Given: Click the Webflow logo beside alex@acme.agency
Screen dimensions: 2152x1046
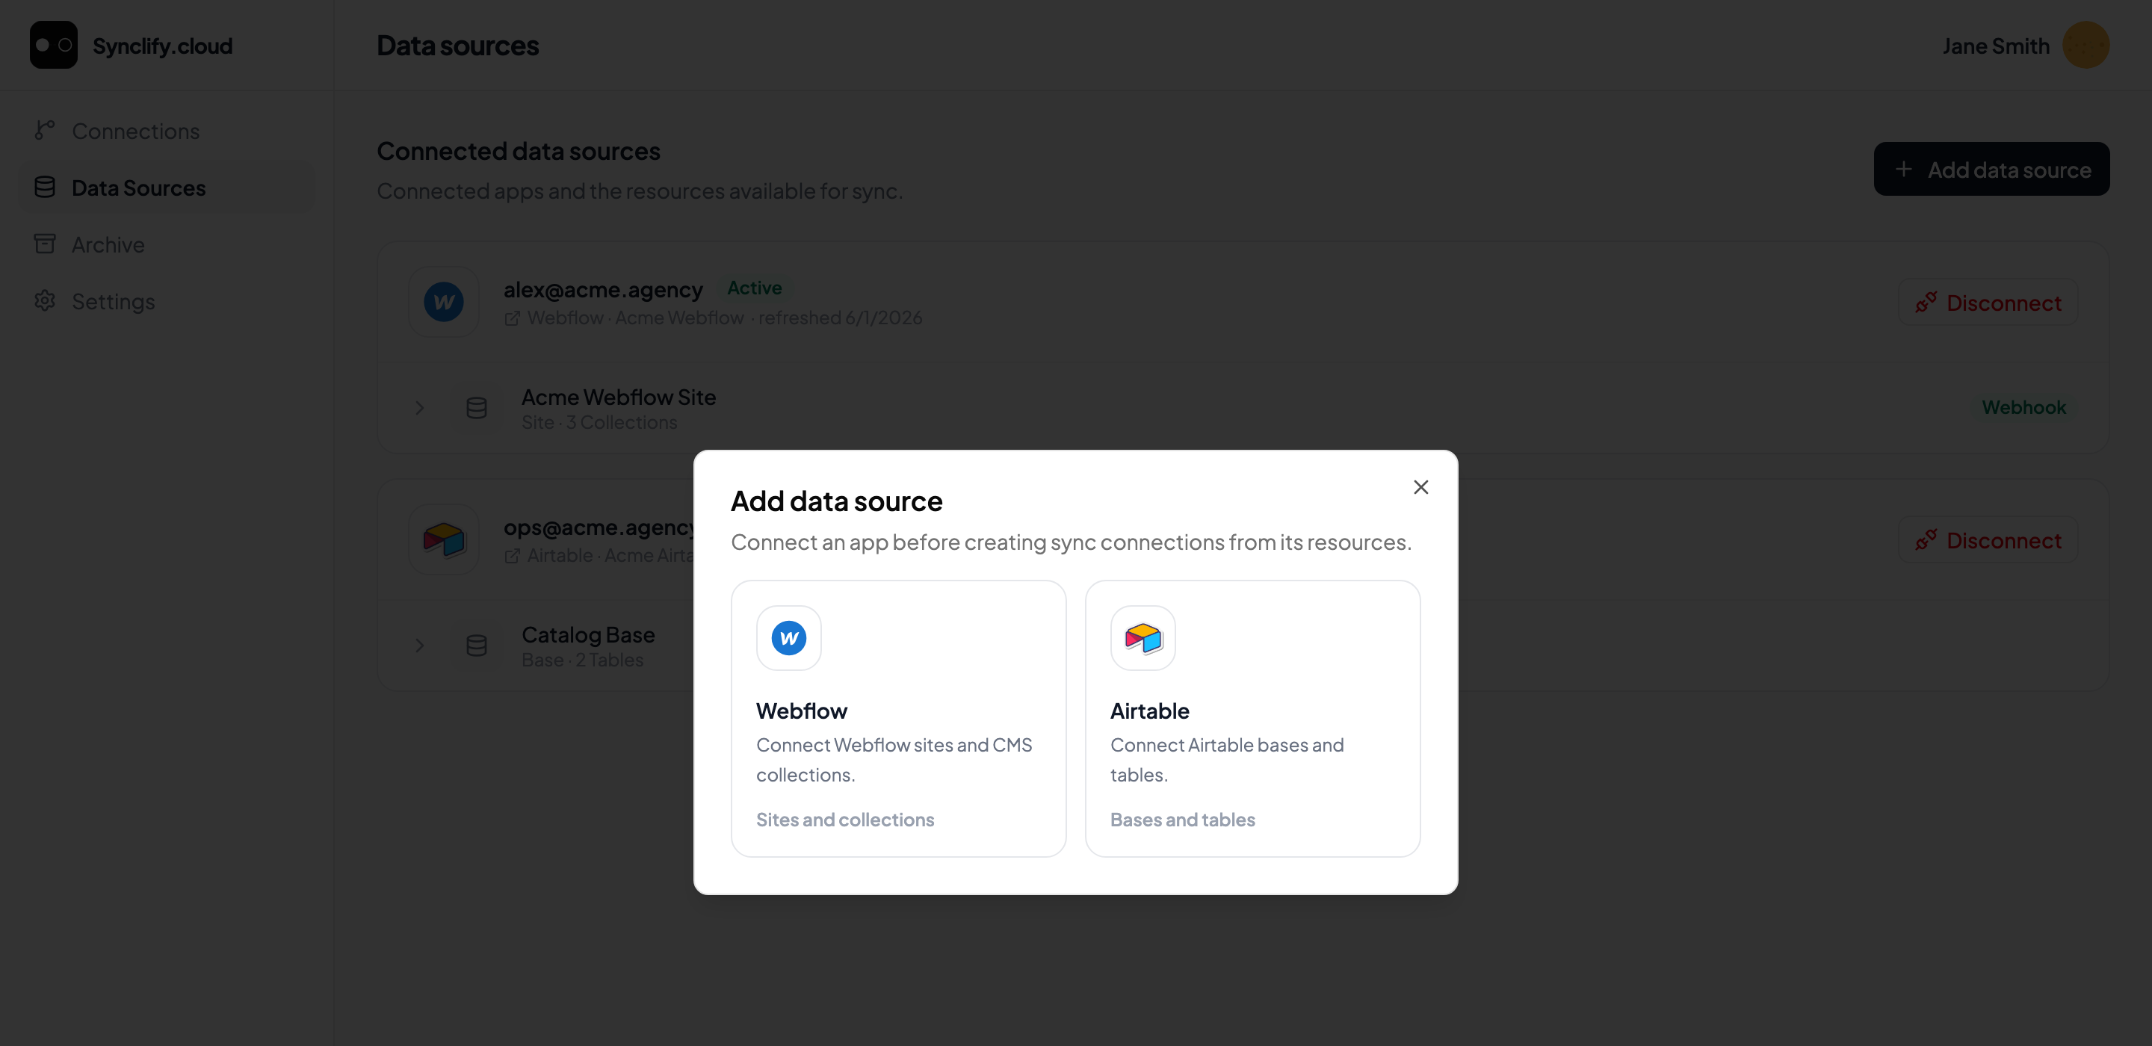Looking at the screenshot, I should (444, 303).
